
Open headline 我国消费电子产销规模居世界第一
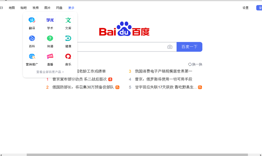coord(163,71)
